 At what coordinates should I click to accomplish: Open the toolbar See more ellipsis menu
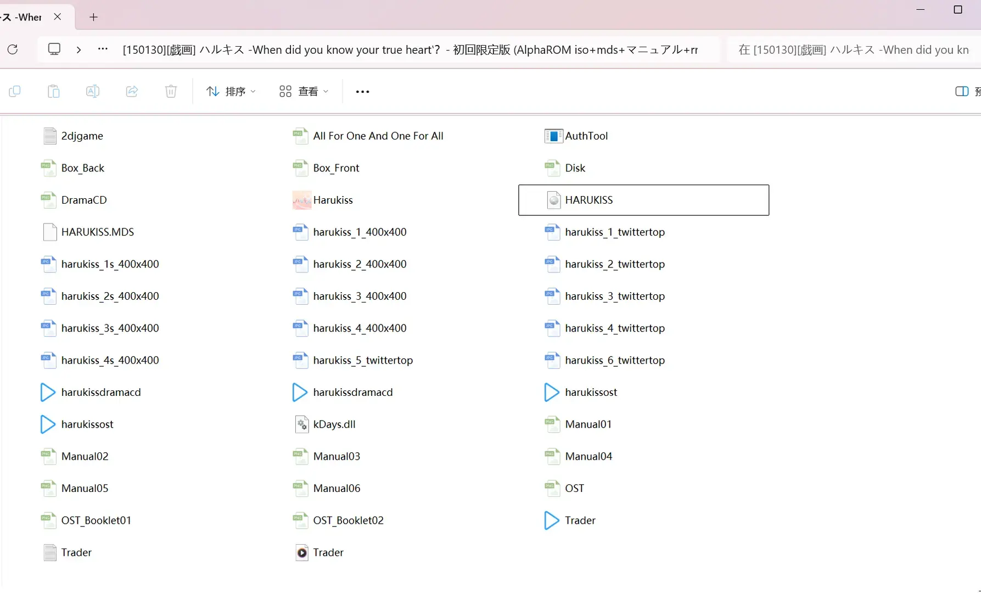pyautogui.click(x=362, y=92)
